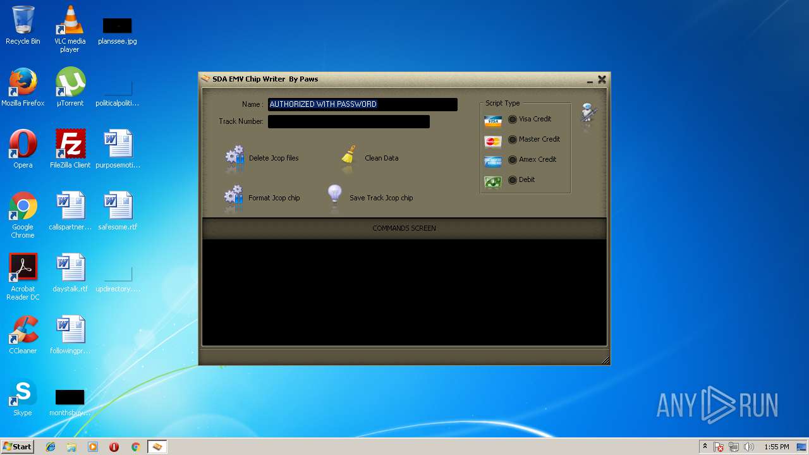Select the daystalk.rtf desktop file

70,273
